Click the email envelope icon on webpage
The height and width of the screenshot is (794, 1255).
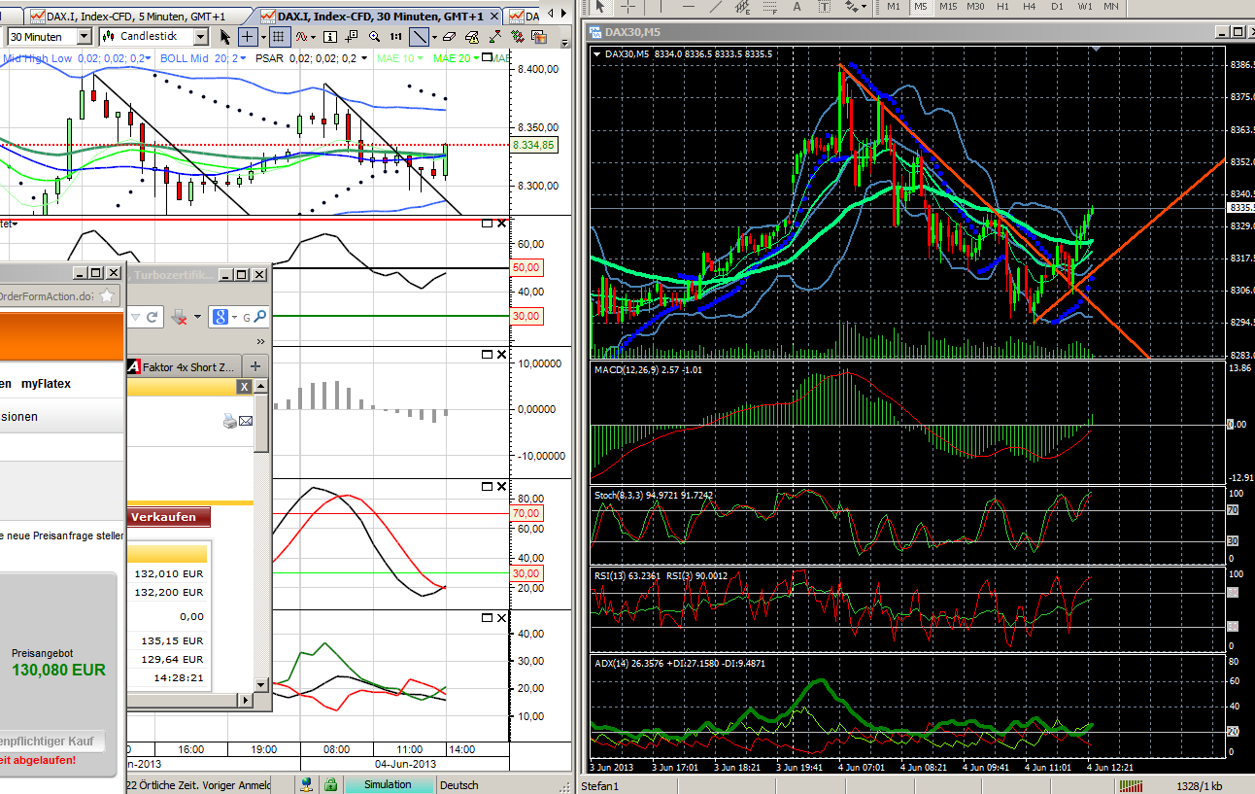246,421
